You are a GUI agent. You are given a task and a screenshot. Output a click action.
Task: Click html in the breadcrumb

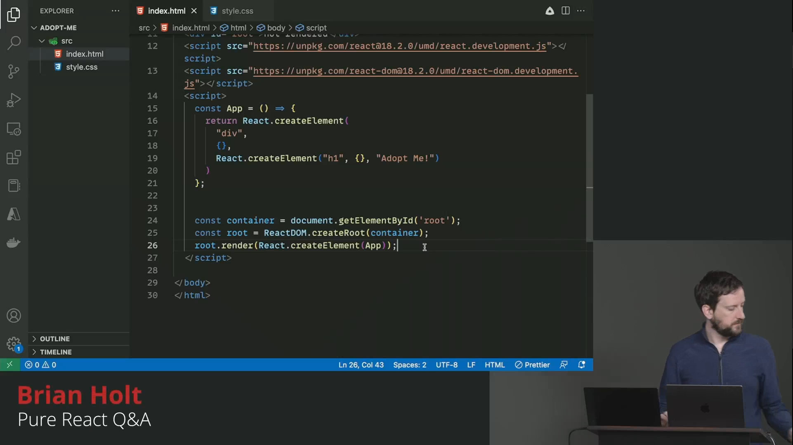pos(238,28)
